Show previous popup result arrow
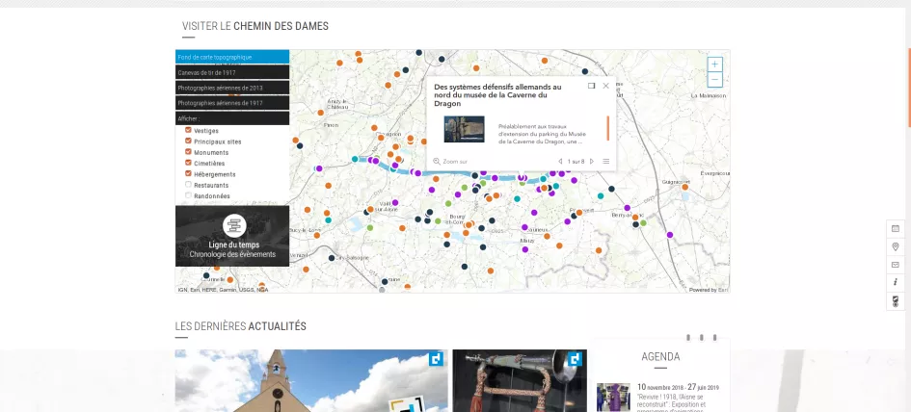The width and height of the screenshot is (911, 412). [x=560, y=162]
